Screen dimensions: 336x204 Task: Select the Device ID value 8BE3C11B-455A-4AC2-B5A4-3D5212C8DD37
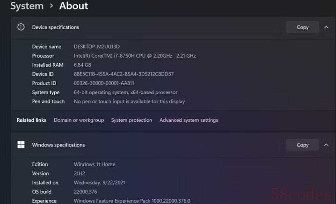124,74
